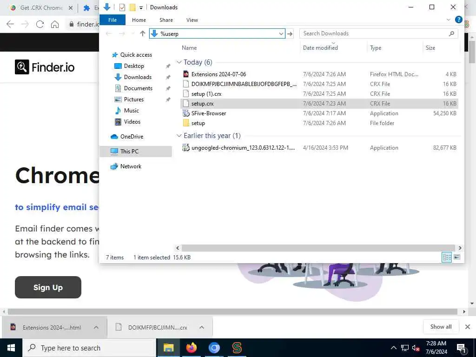Collapse the Today (6) group

pos(179,62)
